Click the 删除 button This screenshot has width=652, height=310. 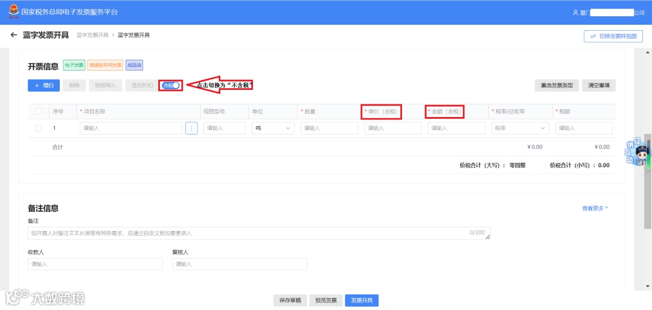[74, 86]
